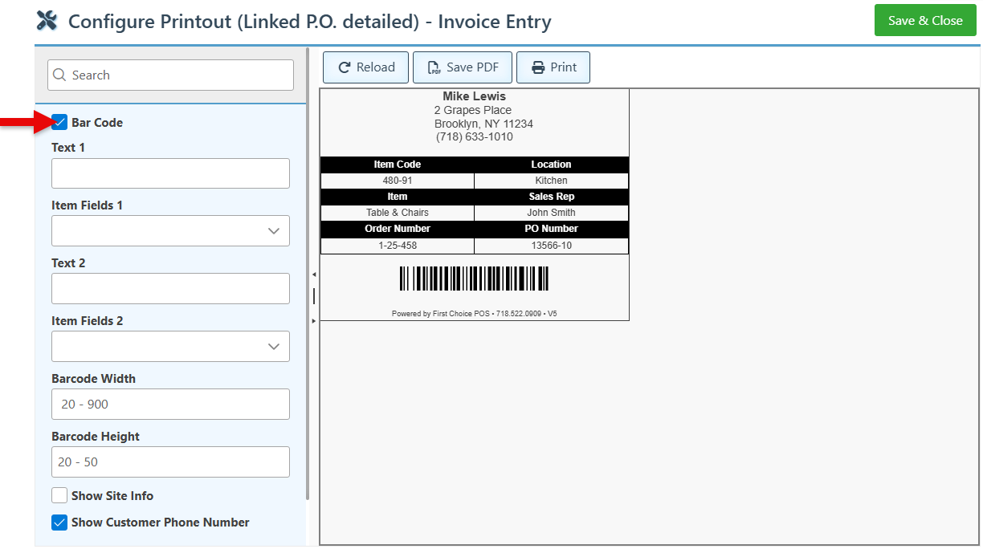This screenshot has height=549, width=983.
Task: Click the Print button
Action: click(553, 67)
